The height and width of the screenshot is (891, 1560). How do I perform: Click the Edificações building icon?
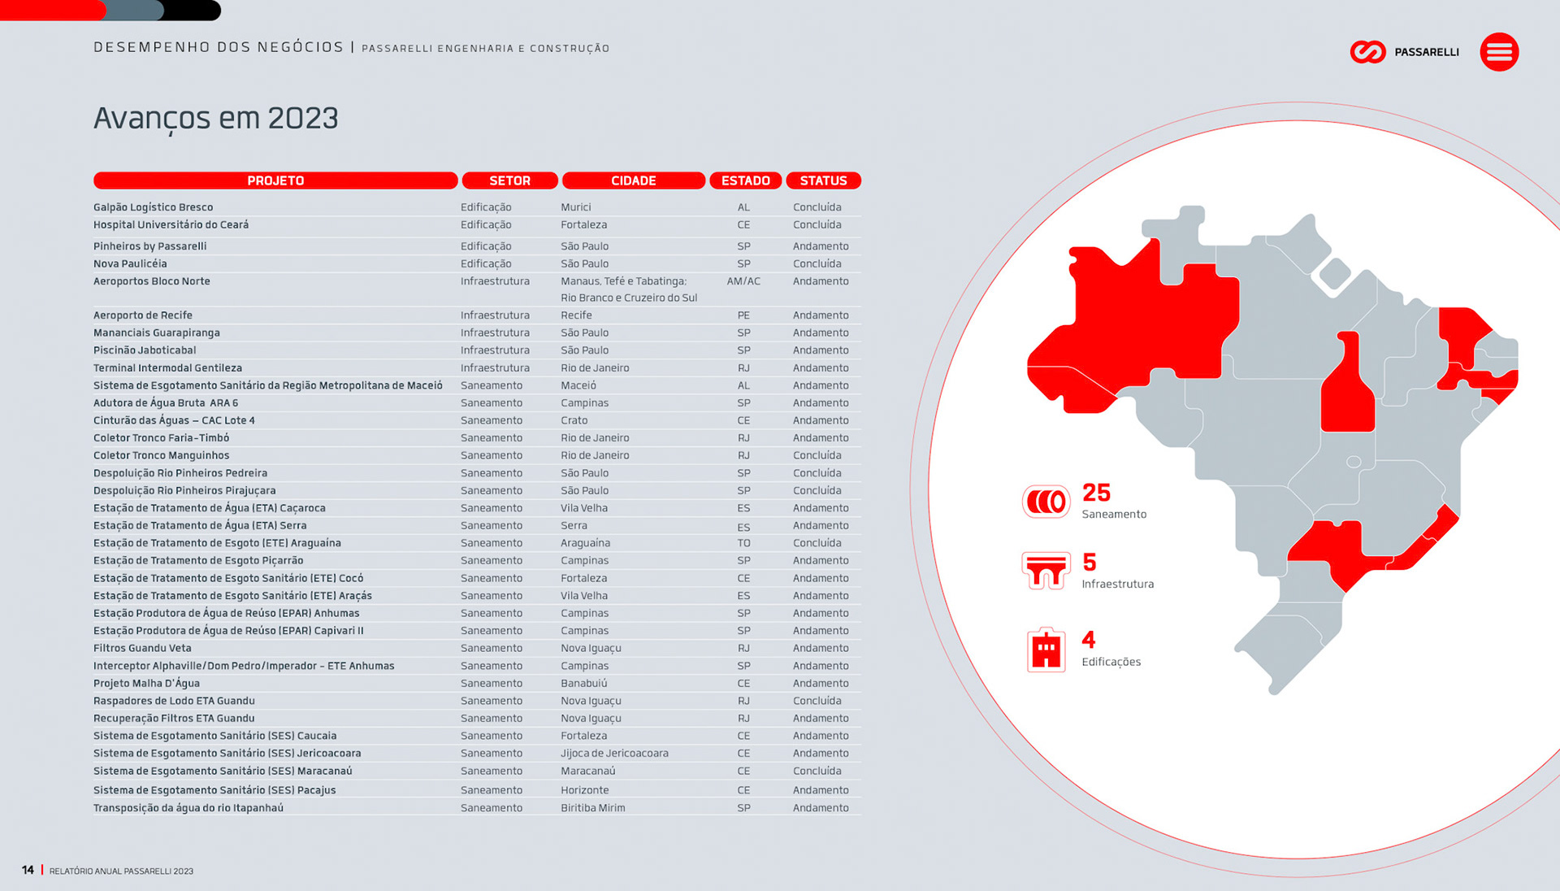pyautogui.click(x=1046, y=650)
